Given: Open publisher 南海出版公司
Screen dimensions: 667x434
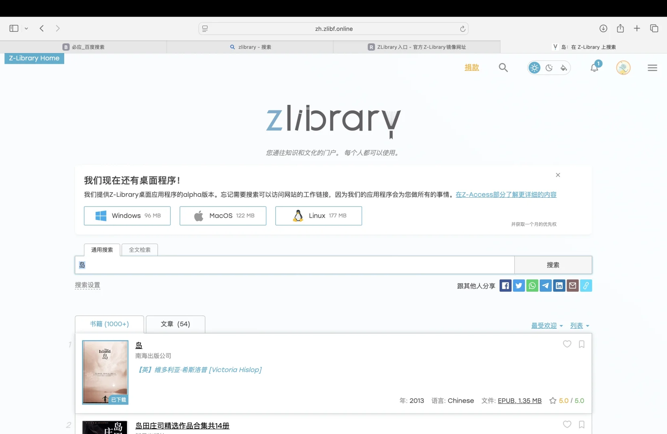Looking at the screenshot, I should click(x=153, y=356).
